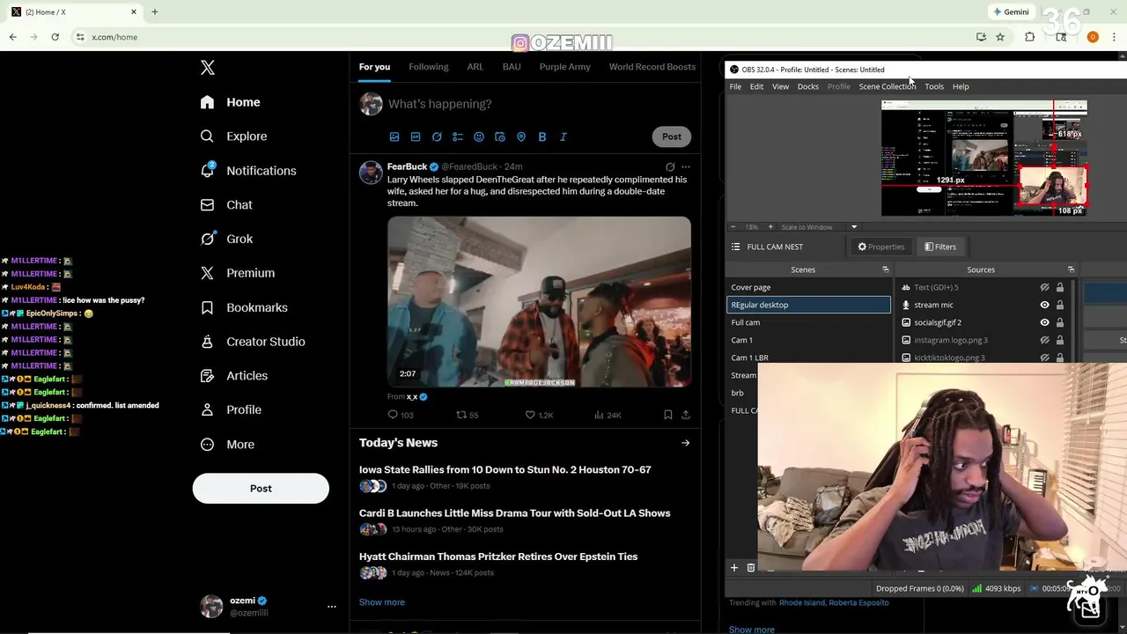Show the instagram logo.png 3 source
1127x634 pixels.
[x=1044, y=340]
